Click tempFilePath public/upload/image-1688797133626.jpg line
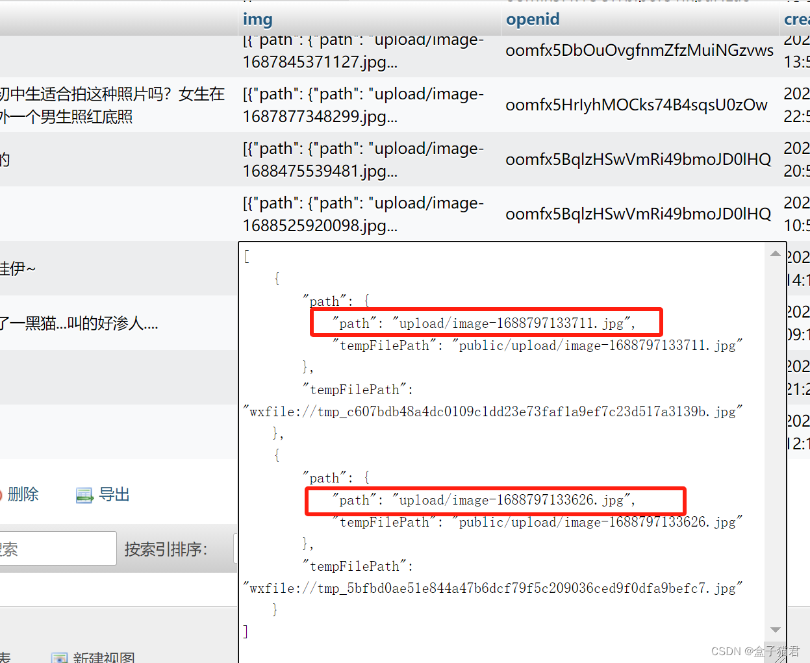Image resolution: width=810 pixels, height=663 pixels. [x=537, y=521]
